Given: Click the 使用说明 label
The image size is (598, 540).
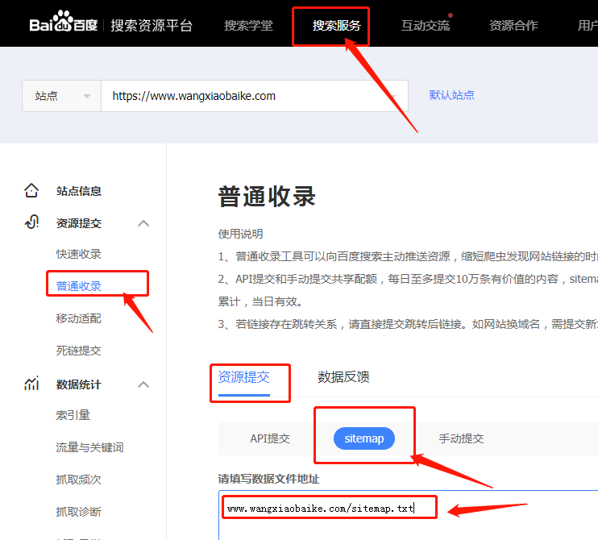Looking at the screenshot, I should (x=241, y=234).
